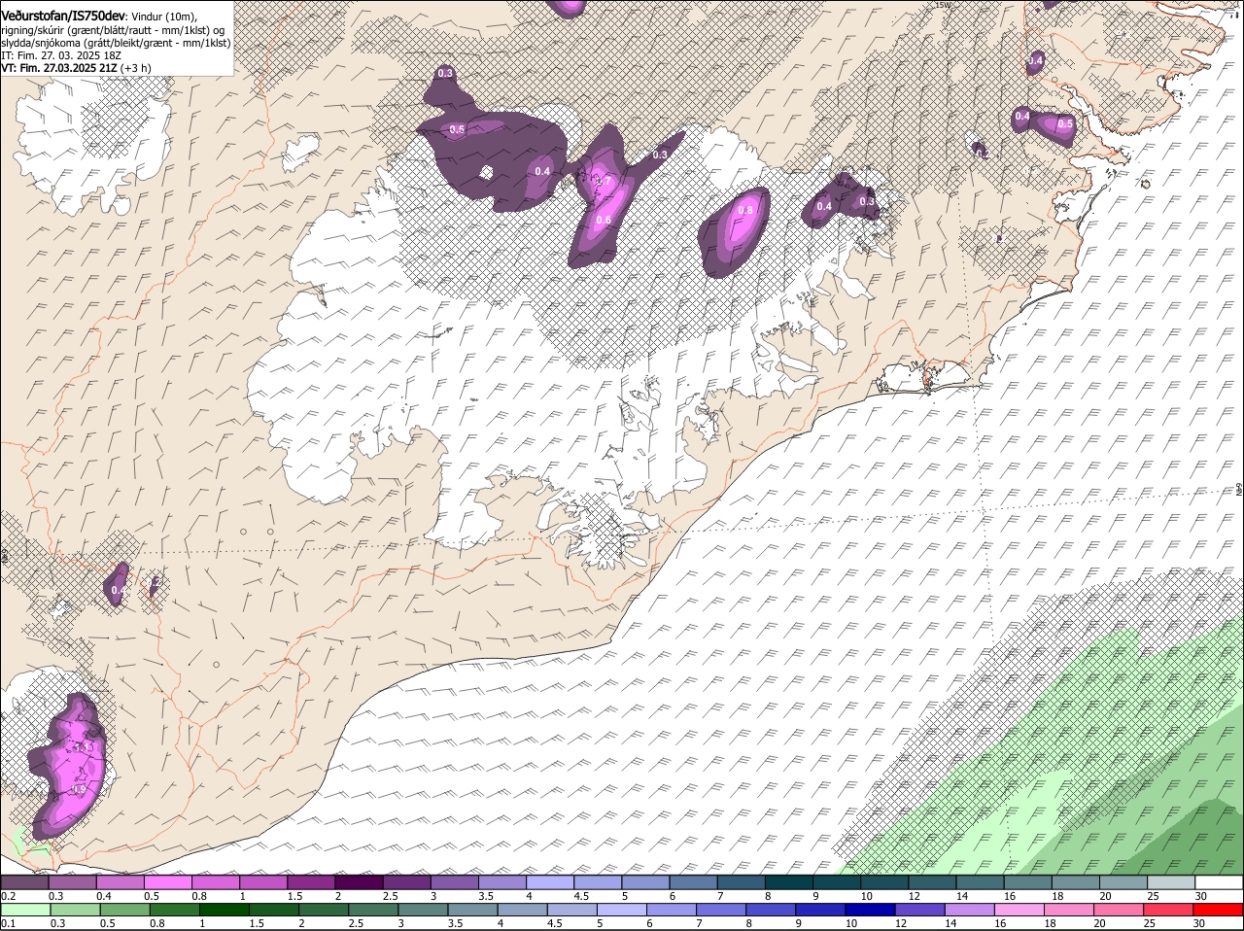The height and width of the screenshot is (931, 1244).
Task: Pick the 30 bright red swatch in rain legend
Action: tap(1219, 910)
